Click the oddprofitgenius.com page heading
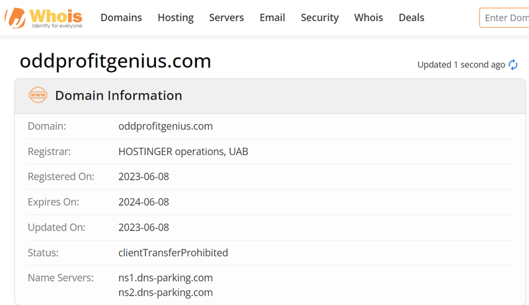The image size is (529, 305). click(115, 61)
